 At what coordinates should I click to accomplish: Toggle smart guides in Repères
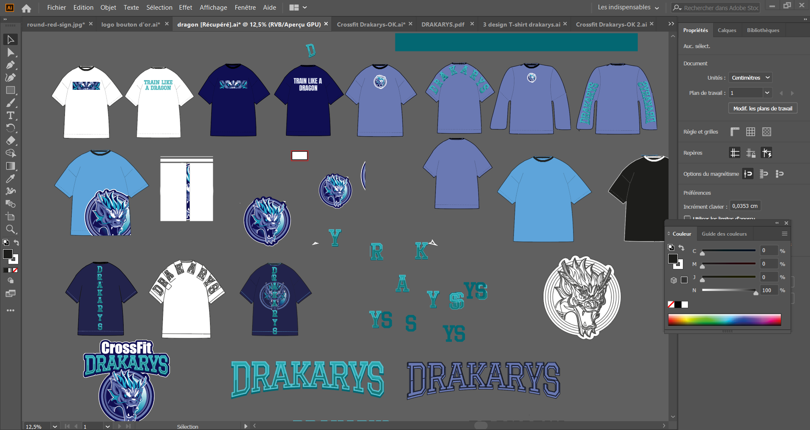coord(767,153)
